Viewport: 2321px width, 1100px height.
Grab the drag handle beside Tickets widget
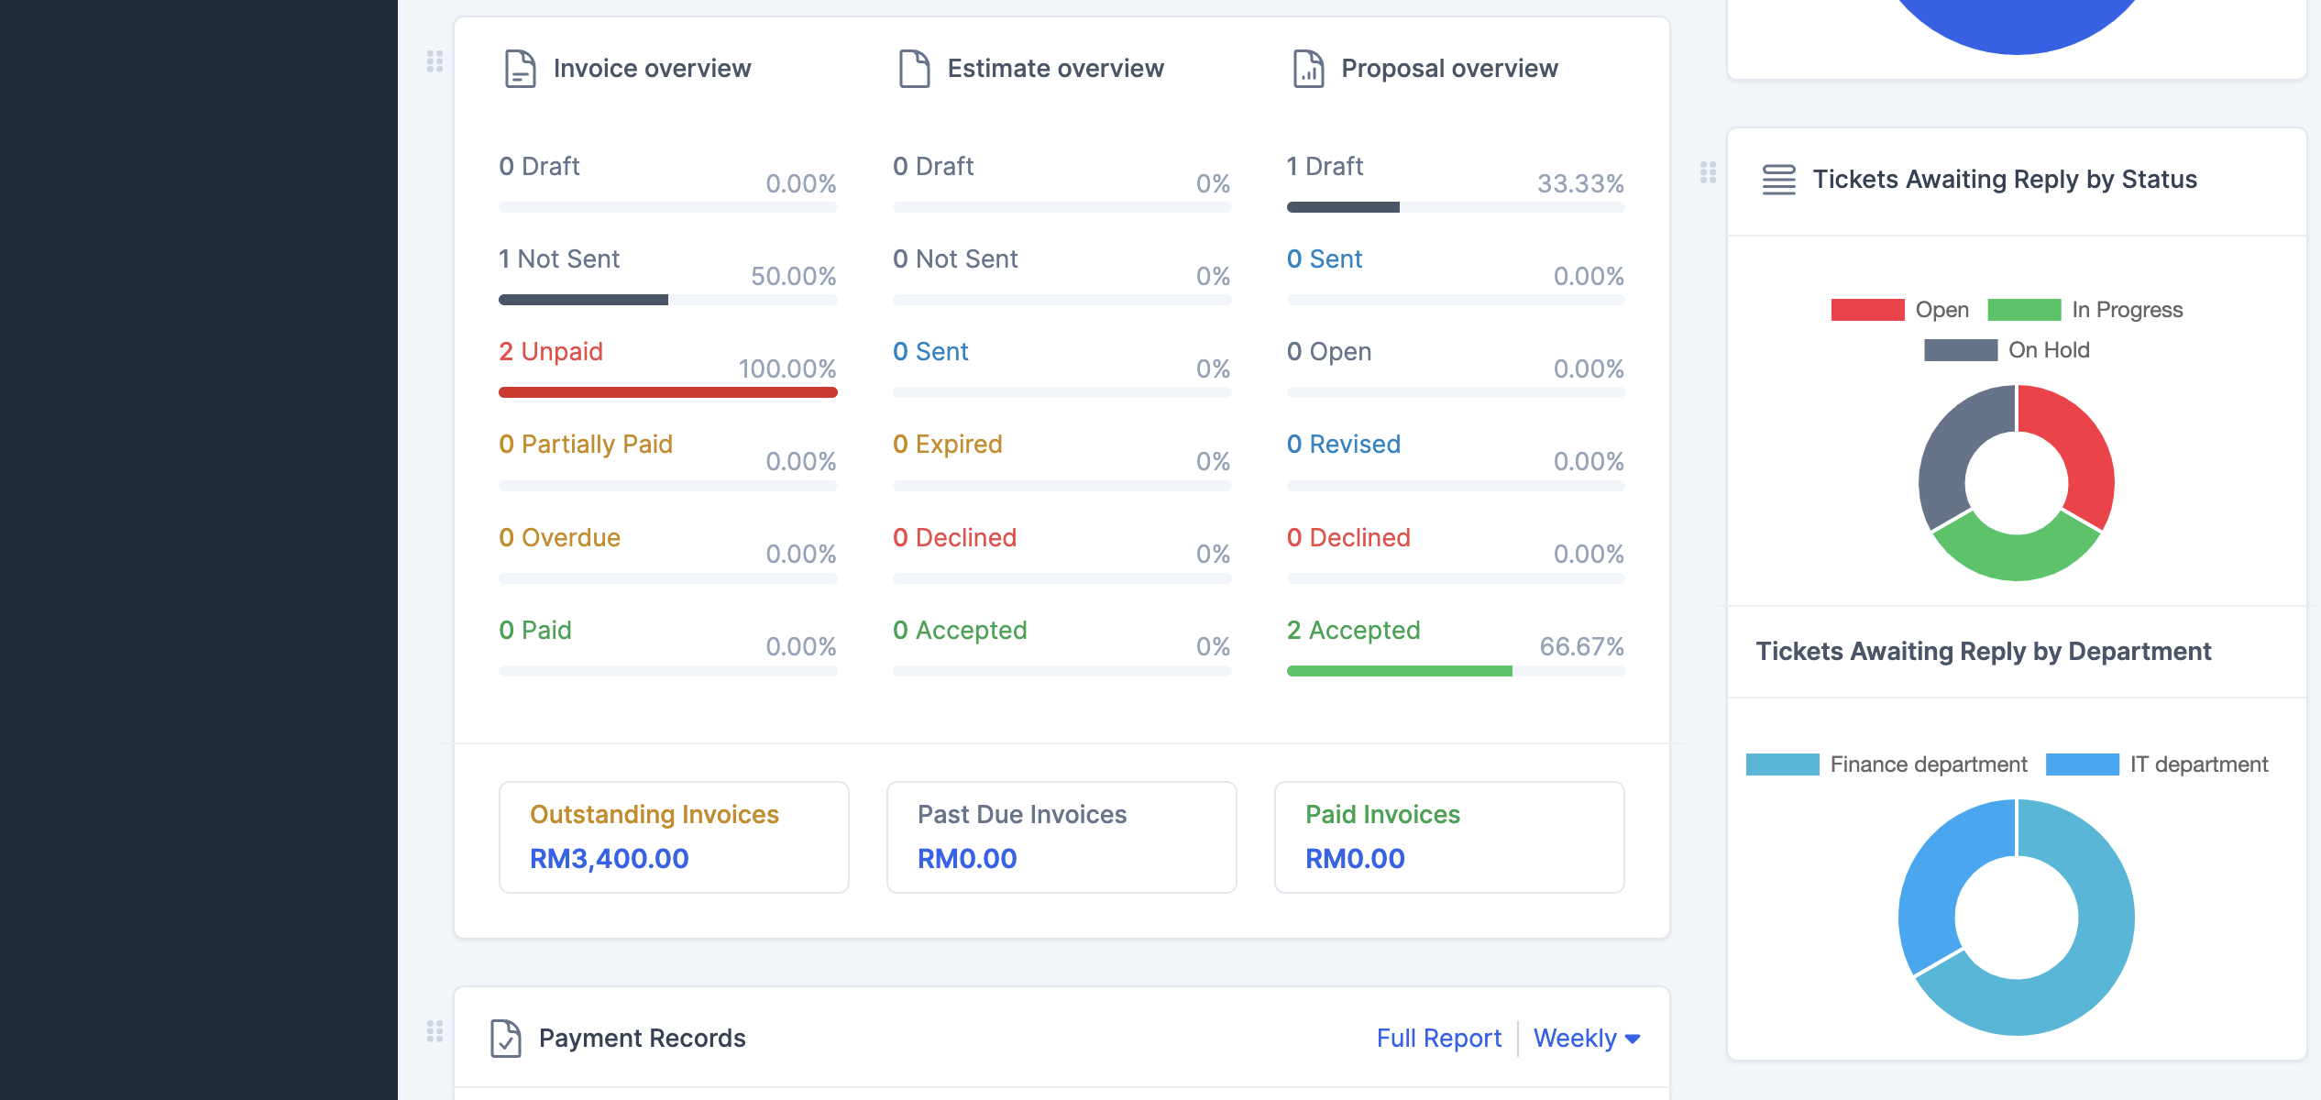(1708, 172)
